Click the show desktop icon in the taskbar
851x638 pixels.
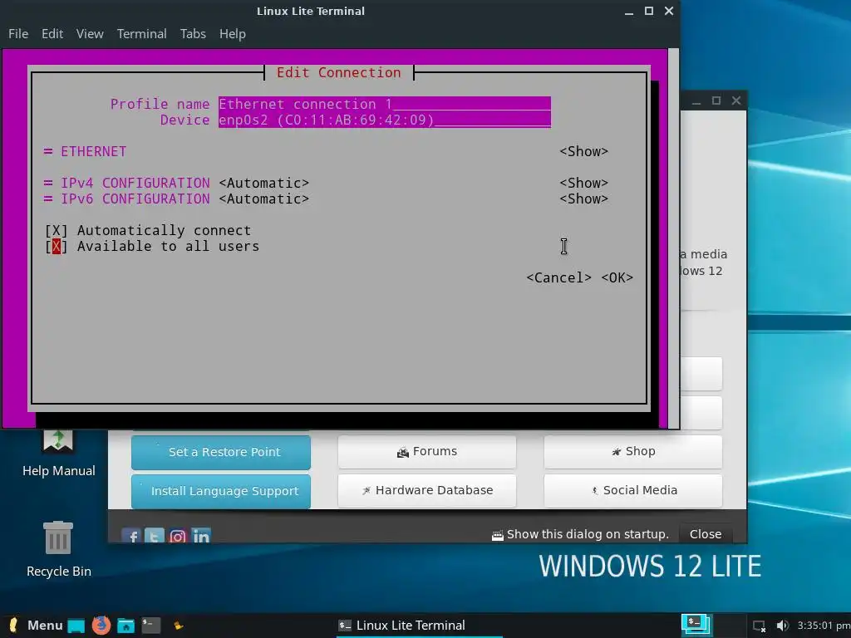(76, 626)
